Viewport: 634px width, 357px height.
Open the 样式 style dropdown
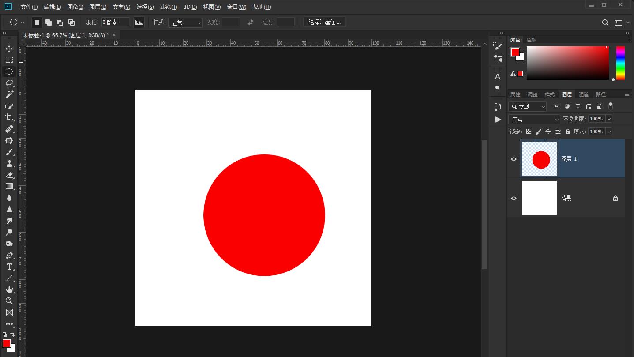(x=185, y=23)
